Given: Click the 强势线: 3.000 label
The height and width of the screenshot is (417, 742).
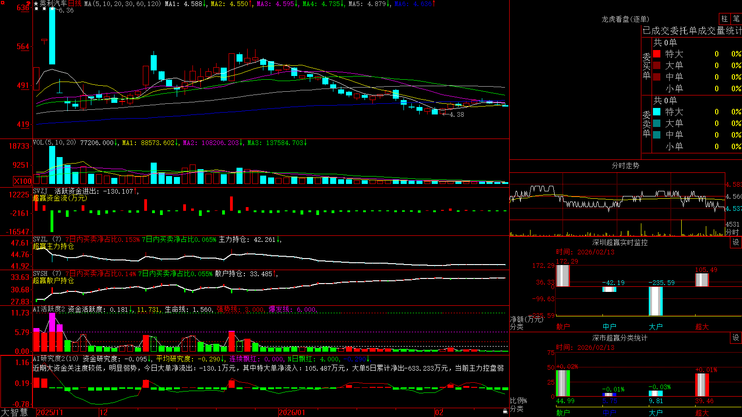Looking at the screenshot, I should [x=240, y=310].
